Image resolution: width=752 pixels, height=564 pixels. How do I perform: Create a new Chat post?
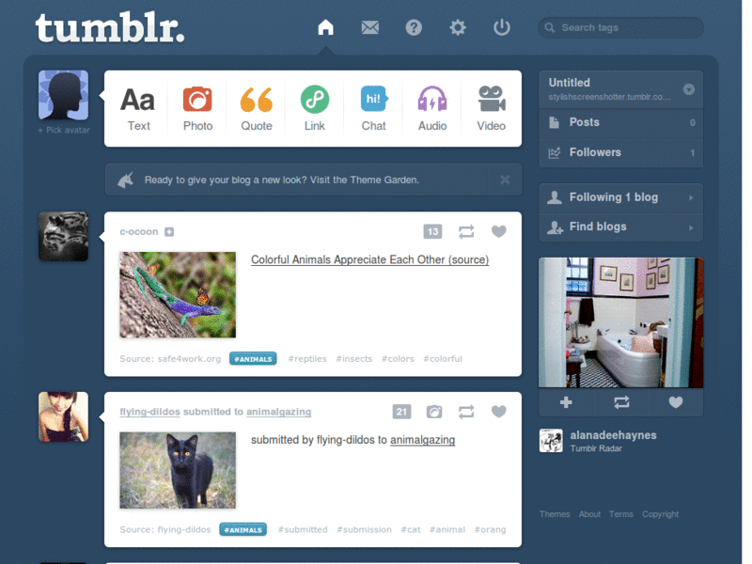point(373,109)
